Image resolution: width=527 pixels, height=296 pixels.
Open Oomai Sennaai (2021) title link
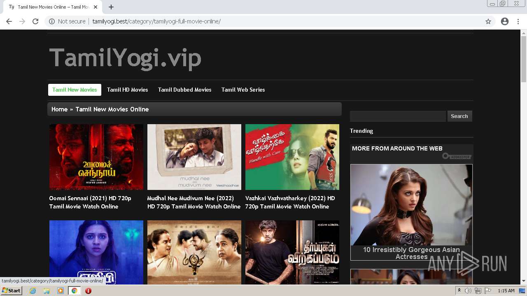pyautogui.click(x=90, y=202)
